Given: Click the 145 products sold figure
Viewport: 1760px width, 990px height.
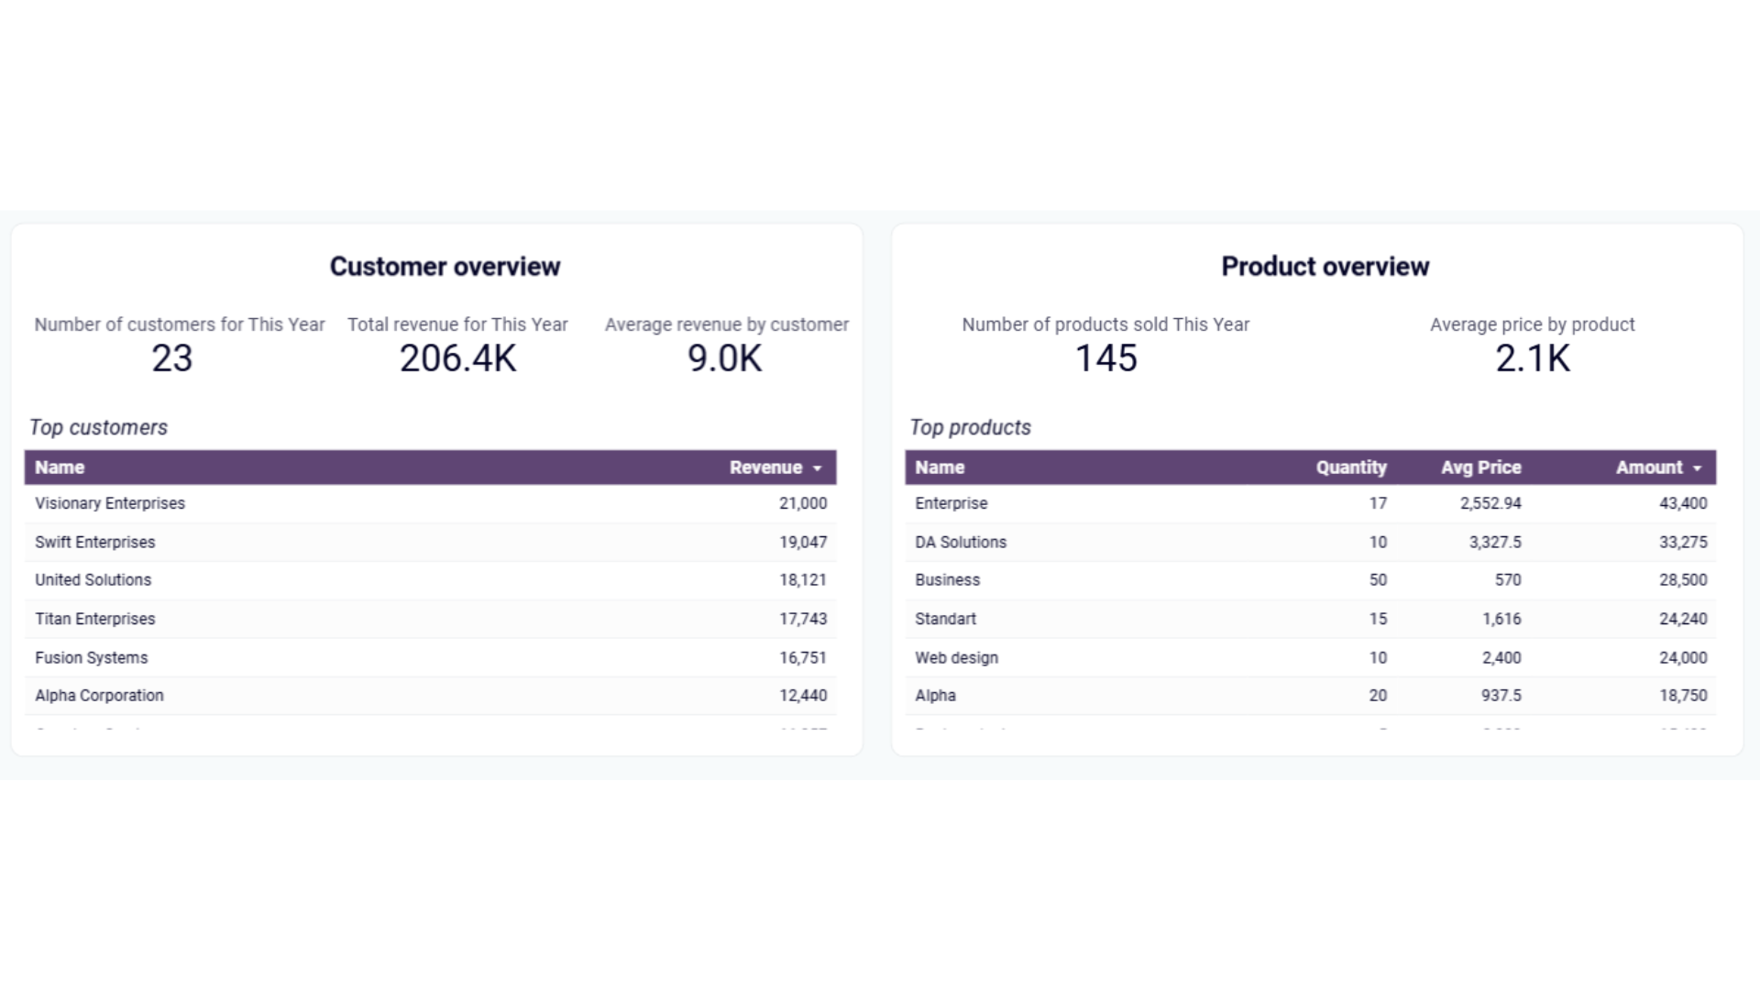Looking at the screenshot, I should coord(1105,358).
